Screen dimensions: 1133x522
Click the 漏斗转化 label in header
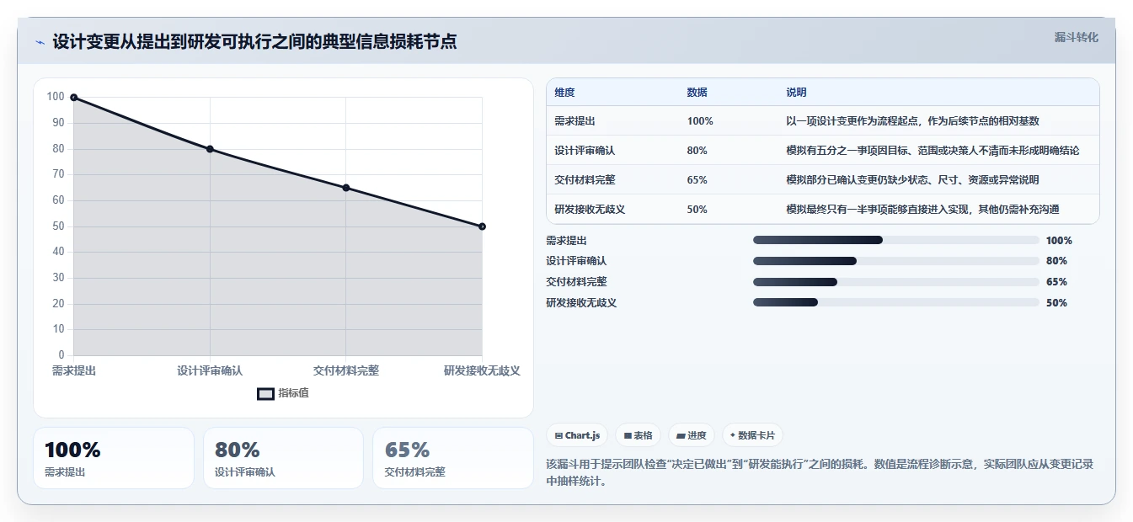pos(1077,37)
